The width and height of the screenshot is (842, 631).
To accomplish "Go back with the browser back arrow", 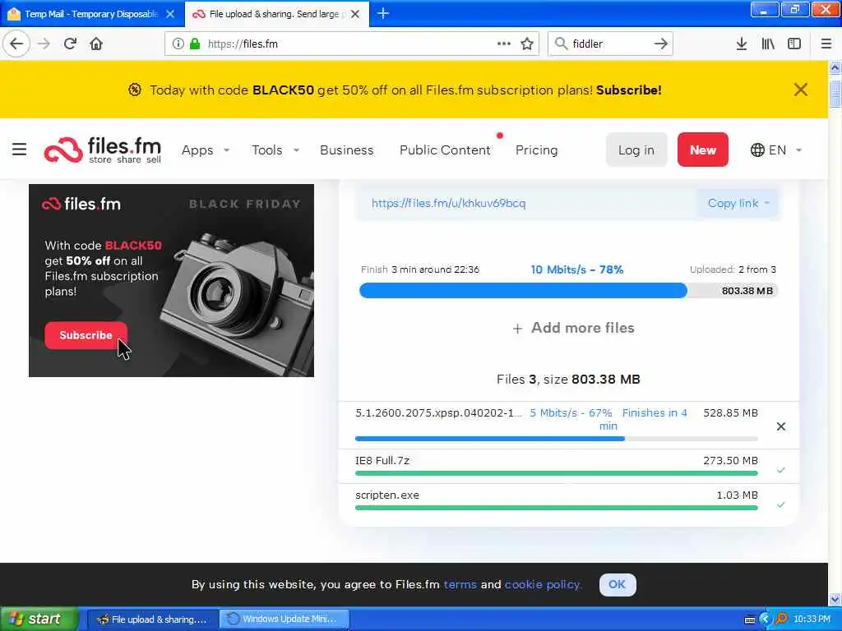I will click(16, 44).
